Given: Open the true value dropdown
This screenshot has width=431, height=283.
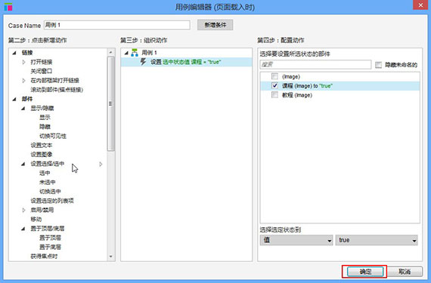Looking at the screenshot, I should click(377, 240).
